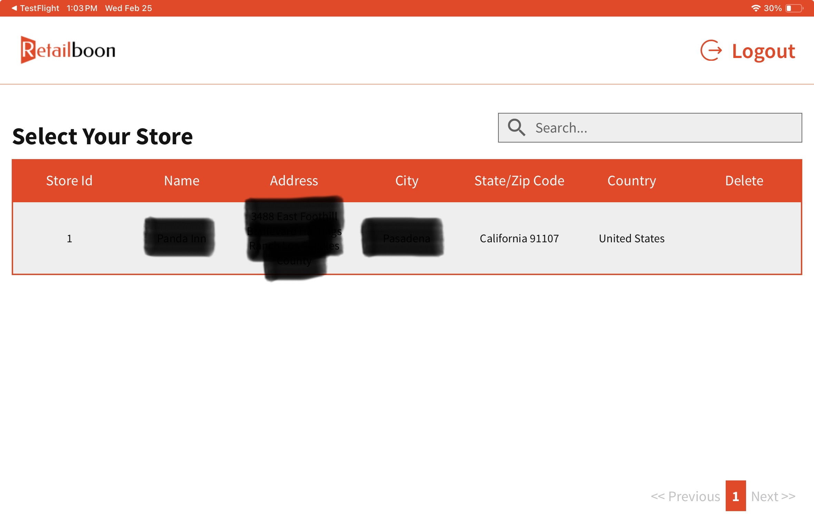This screenshot has width=814, height=517.
Task: Click the Country column header
Action: coord(632,181)
